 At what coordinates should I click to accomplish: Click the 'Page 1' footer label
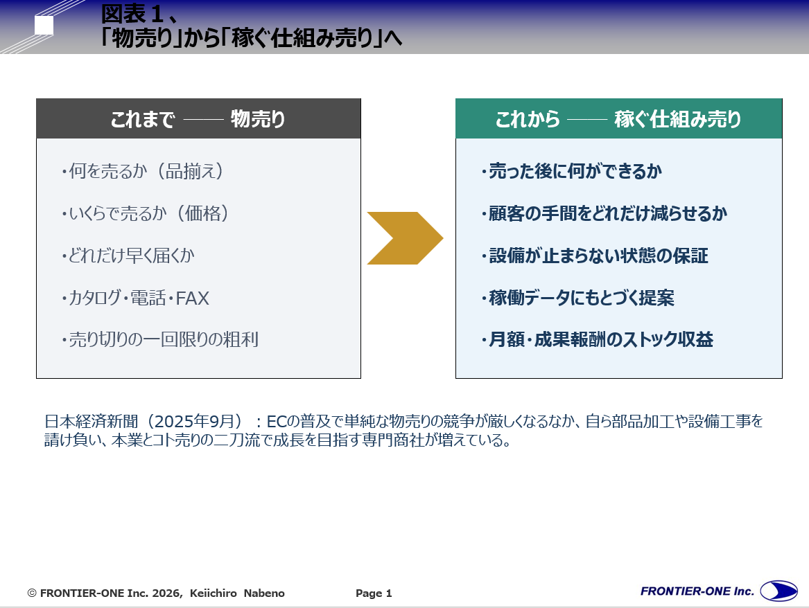pyautogui.click(x=374, y=593)
